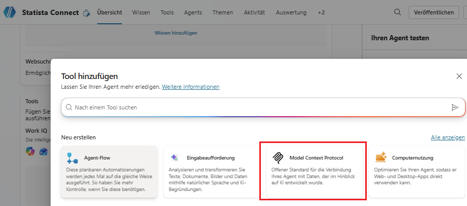Click the Model Context Protocol icon
Image resolution: width=467 pixels, height=206 pixels.
click(278, 158)
